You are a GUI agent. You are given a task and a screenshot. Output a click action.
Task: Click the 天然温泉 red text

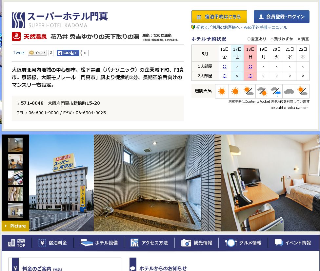35,37
